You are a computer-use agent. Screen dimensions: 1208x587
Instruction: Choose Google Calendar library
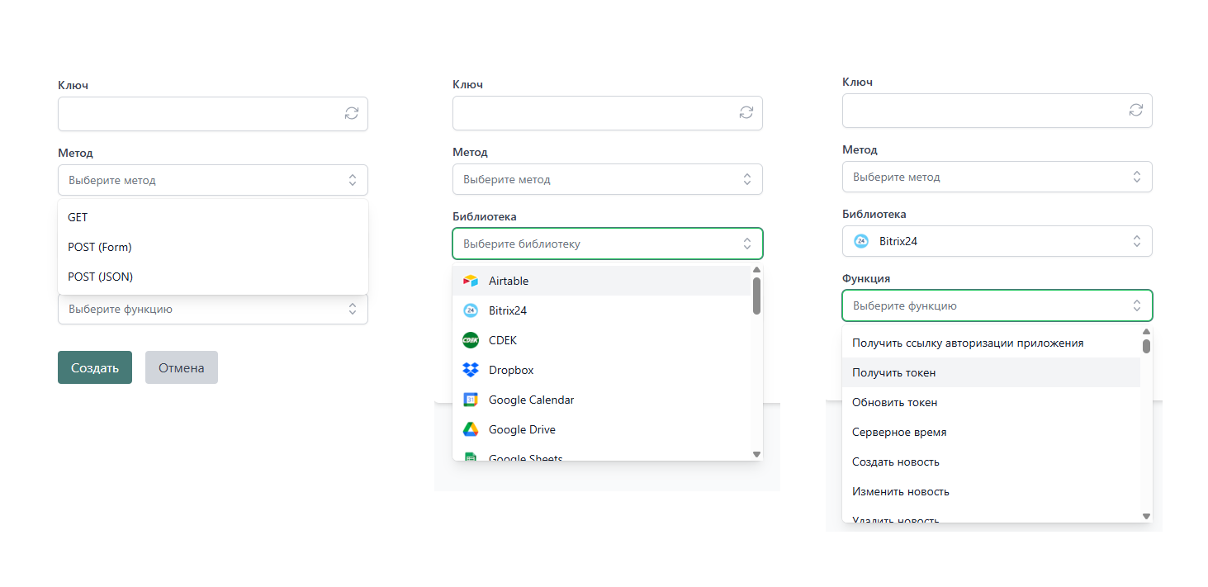point(601,400)
